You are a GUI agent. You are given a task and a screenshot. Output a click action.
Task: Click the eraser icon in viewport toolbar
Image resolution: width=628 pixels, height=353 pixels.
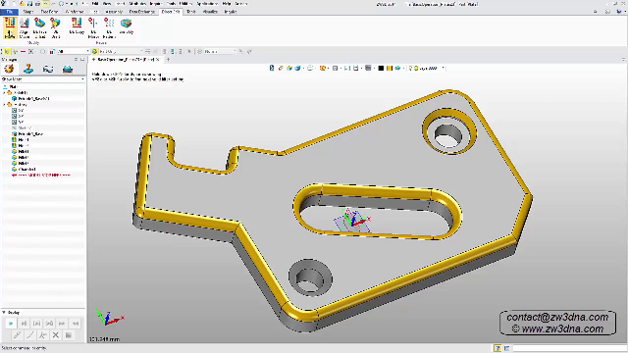click(x=281, y=68)
